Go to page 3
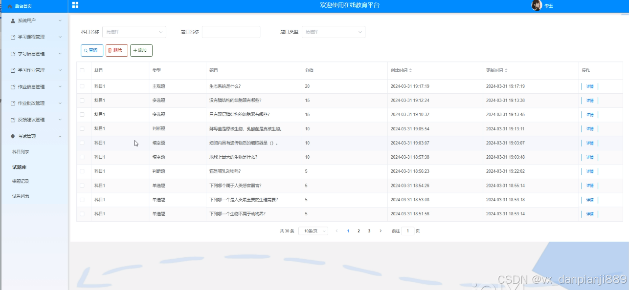 click(x=369, y=231)
